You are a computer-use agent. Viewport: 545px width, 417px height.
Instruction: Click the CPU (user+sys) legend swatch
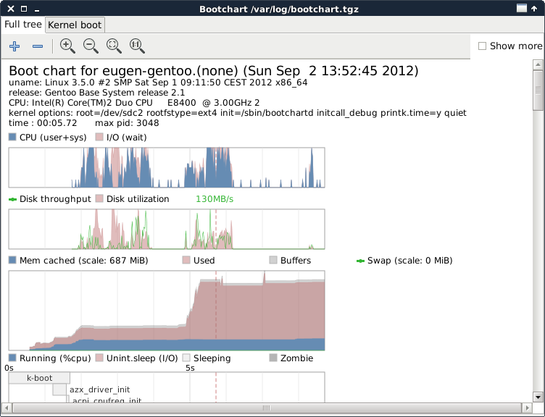pyautogui.click(x=12, y=137)
